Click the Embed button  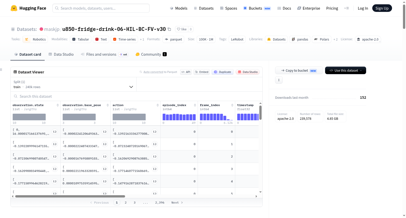tap(202, 72)
